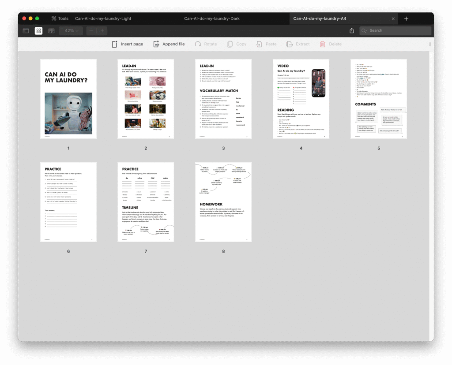The image size is (452, 365).
Task: Click the Copy icon
Action: [230, 44]
